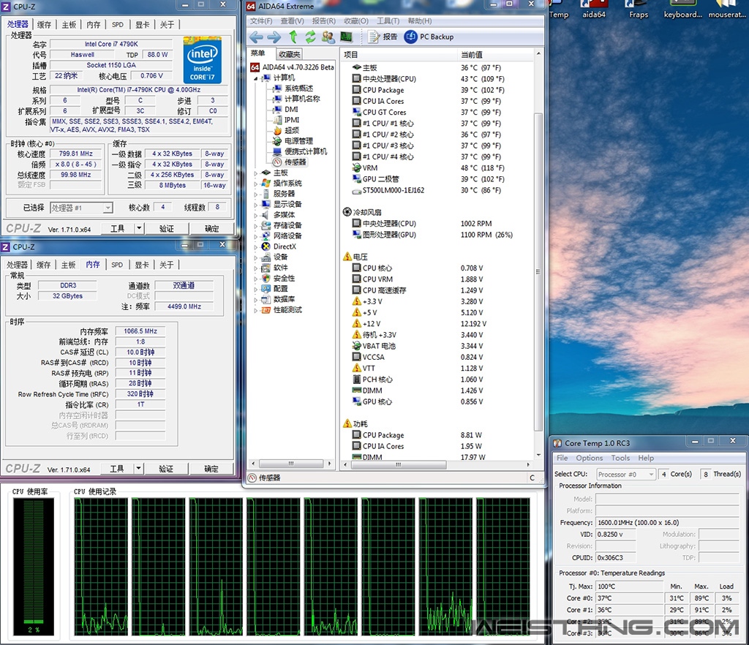Click 验证 button in processor CPU-Z window
This screenshot has width=749, height=645.
tap(167, 229)
